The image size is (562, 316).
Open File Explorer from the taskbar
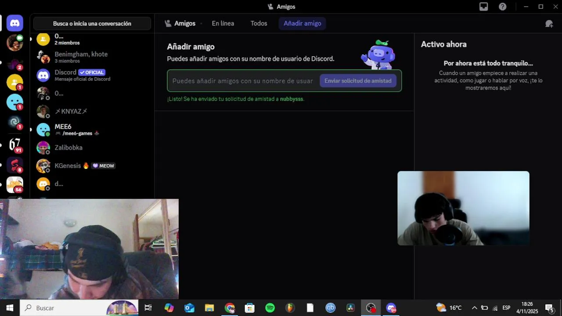pos(209,308)
